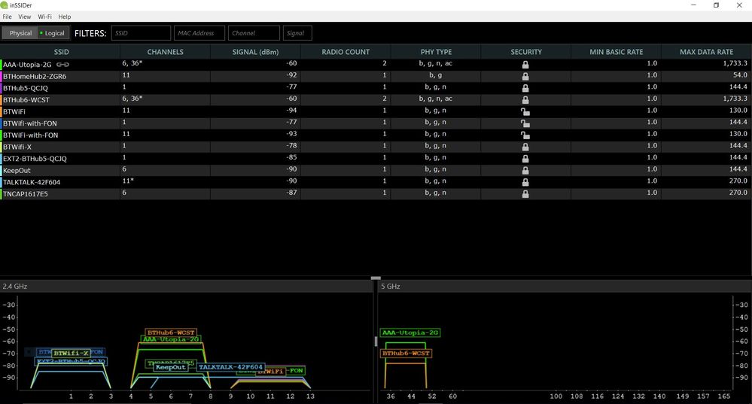The width and height of the screenshot is (752, 404).
Task: Click the orange BTHub6-WCST label in 2.4 GHz graph
Action: (171, 332)
